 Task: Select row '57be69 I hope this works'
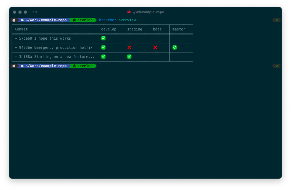[103, 38]
